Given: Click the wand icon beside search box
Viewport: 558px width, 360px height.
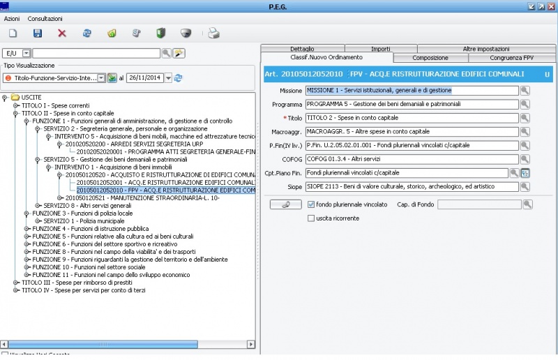Looking at the screenshot, I should click(x=179, y=53).
